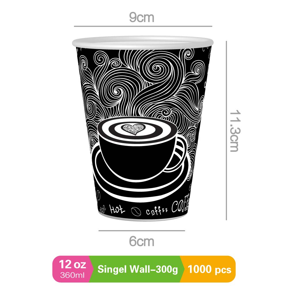Click the 9cm width label
Viewport: 288px width, 288px height.
142,18
